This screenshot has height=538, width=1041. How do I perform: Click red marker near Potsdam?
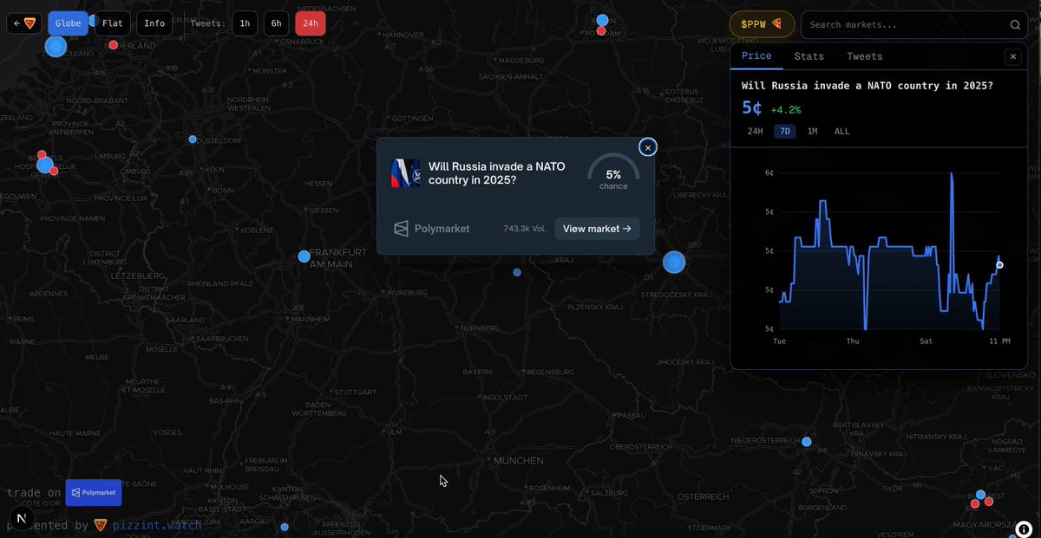coord(601,31)
